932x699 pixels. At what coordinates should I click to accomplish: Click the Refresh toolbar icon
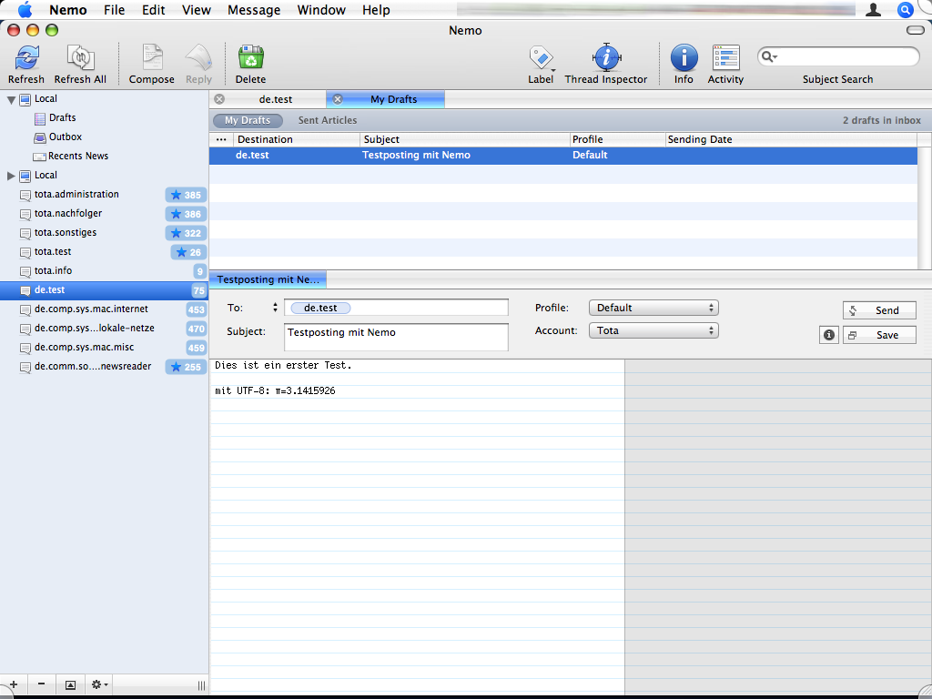click(26, 58)
